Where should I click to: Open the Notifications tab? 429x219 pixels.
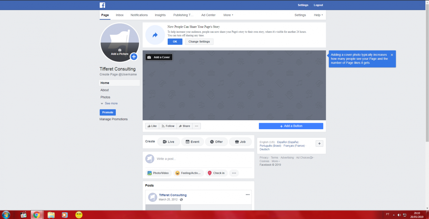tap(139, 15)
